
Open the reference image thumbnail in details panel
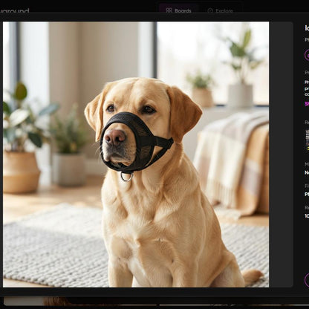[308, 140]
